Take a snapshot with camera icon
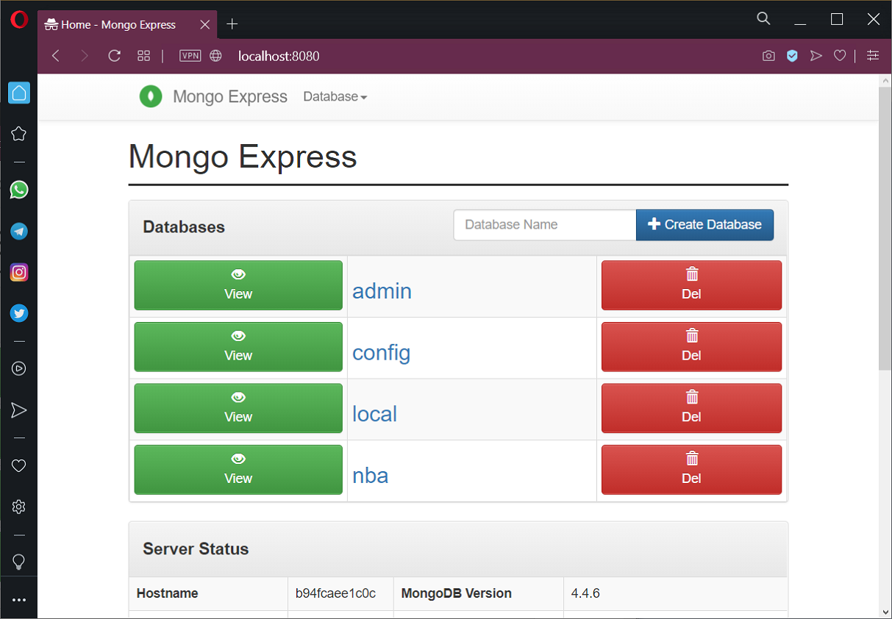 point(768,56)
